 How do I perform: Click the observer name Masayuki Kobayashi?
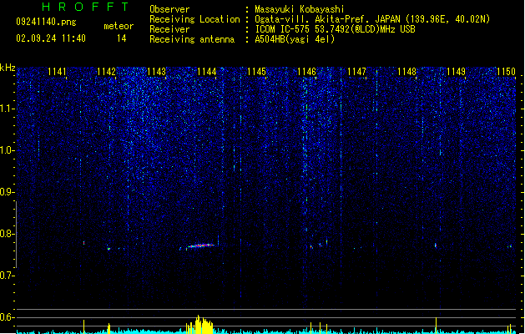(x=300, y=9)
